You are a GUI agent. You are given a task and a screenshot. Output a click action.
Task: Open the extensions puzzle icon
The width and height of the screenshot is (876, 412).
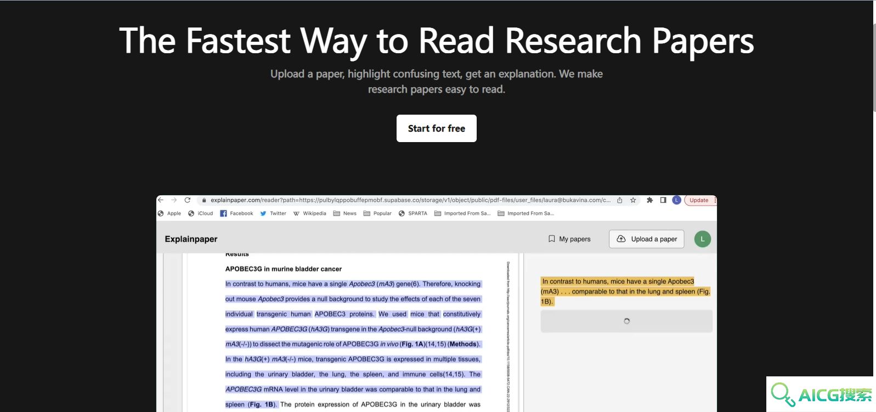click(x=650, y=200)
